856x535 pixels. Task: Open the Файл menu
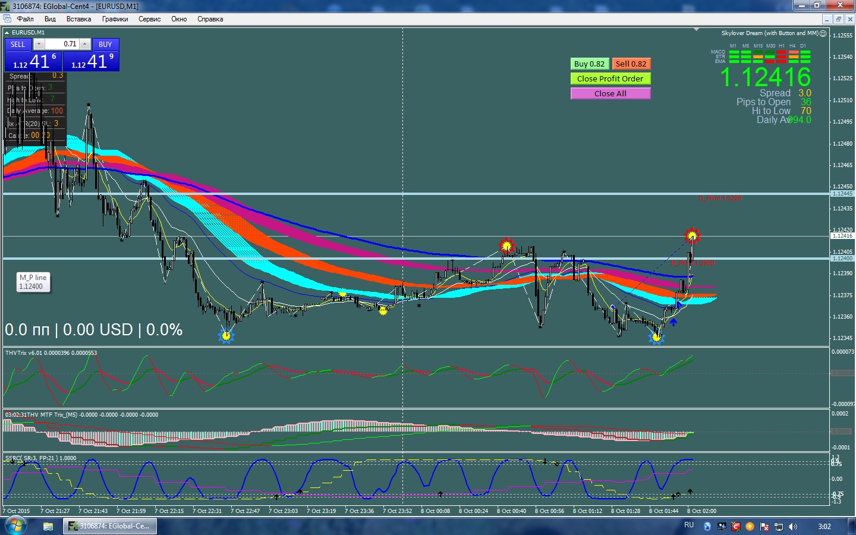[x=25, y=19]
